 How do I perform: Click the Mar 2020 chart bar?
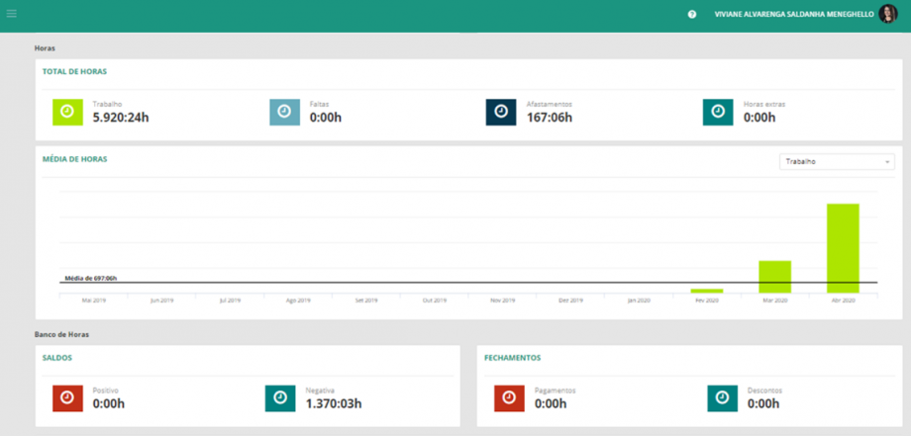coord(774,277)
